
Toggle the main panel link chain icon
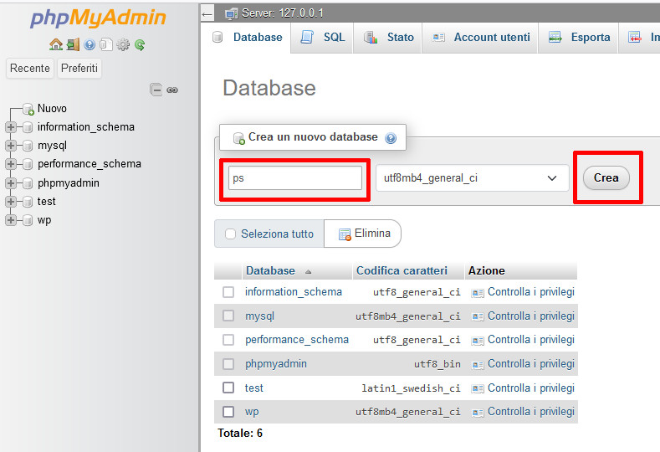172,90
